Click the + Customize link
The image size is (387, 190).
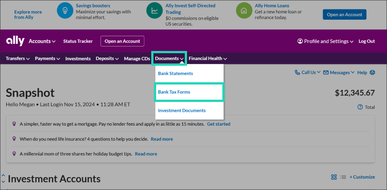(x=362, y=177)
